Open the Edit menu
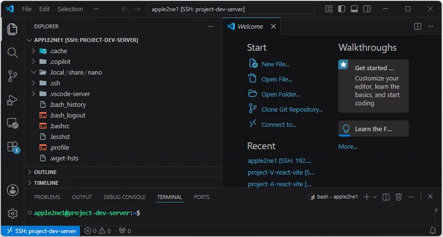This screenshot has height=237, width=443. (x=44, y=9)
